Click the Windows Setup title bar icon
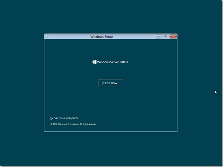 click(46, 37)
